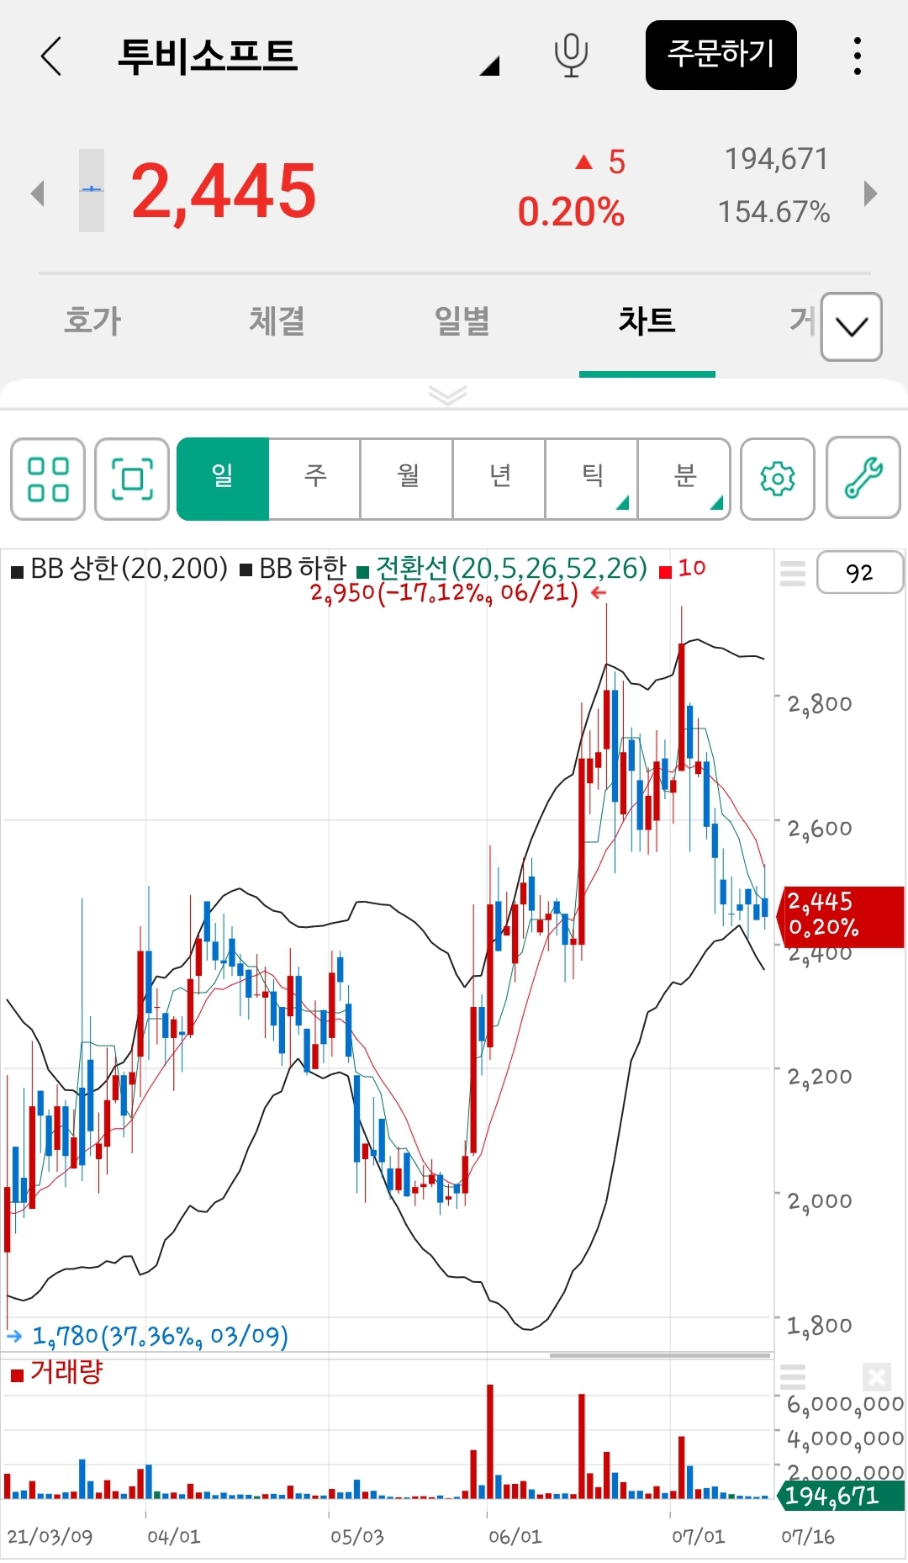Go back with the top-left arrow
The image size is (908, 1563).
(51, 56)
